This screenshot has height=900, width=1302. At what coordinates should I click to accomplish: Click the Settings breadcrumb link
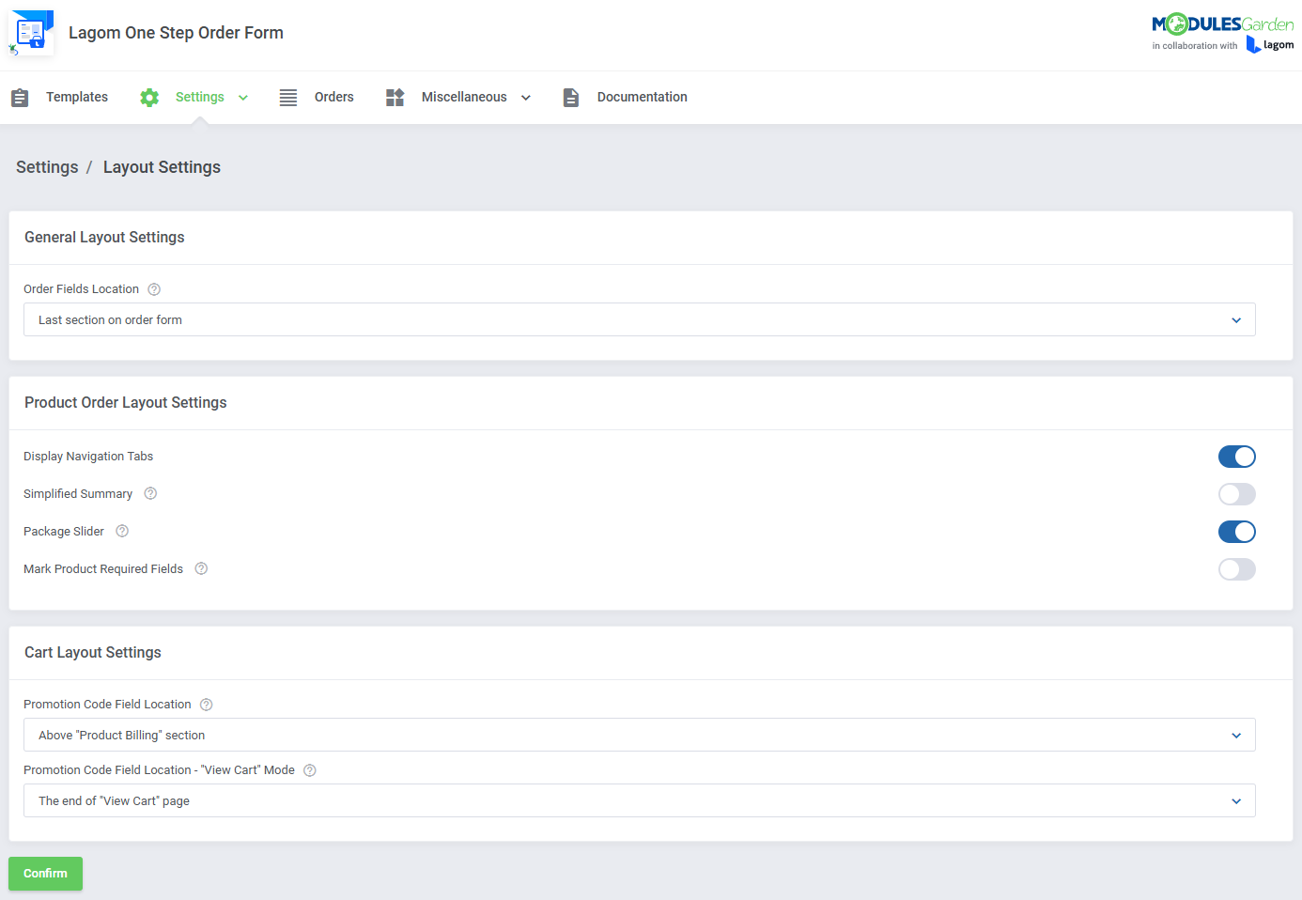point(47,166)
